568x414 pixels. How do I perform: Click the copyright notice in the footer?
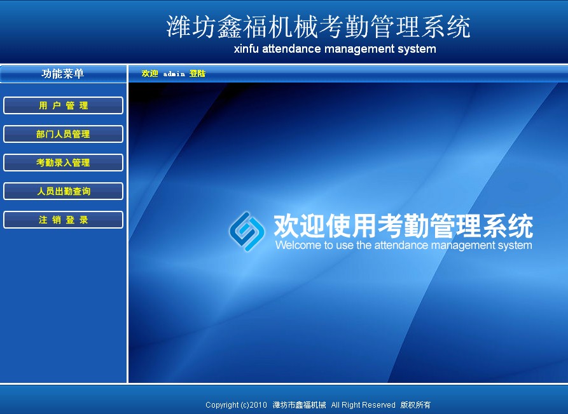317,404
